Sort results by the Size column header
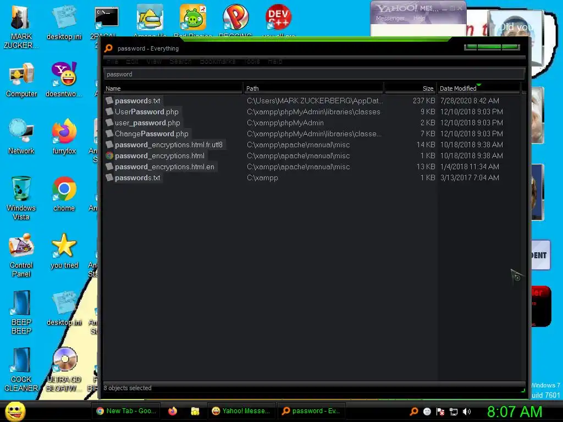This screenshot has height=422, width=563. click(x=410, y=88)
